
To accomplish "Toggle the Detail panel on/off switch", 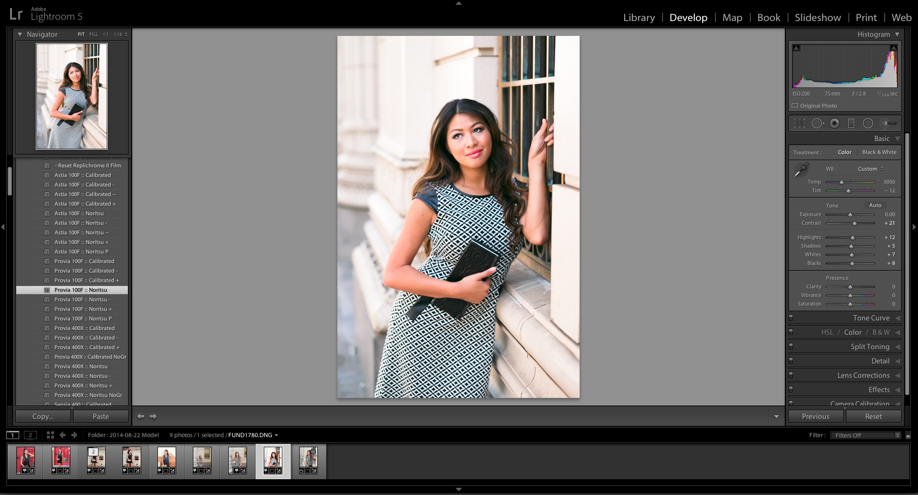I will click(791, 361).
